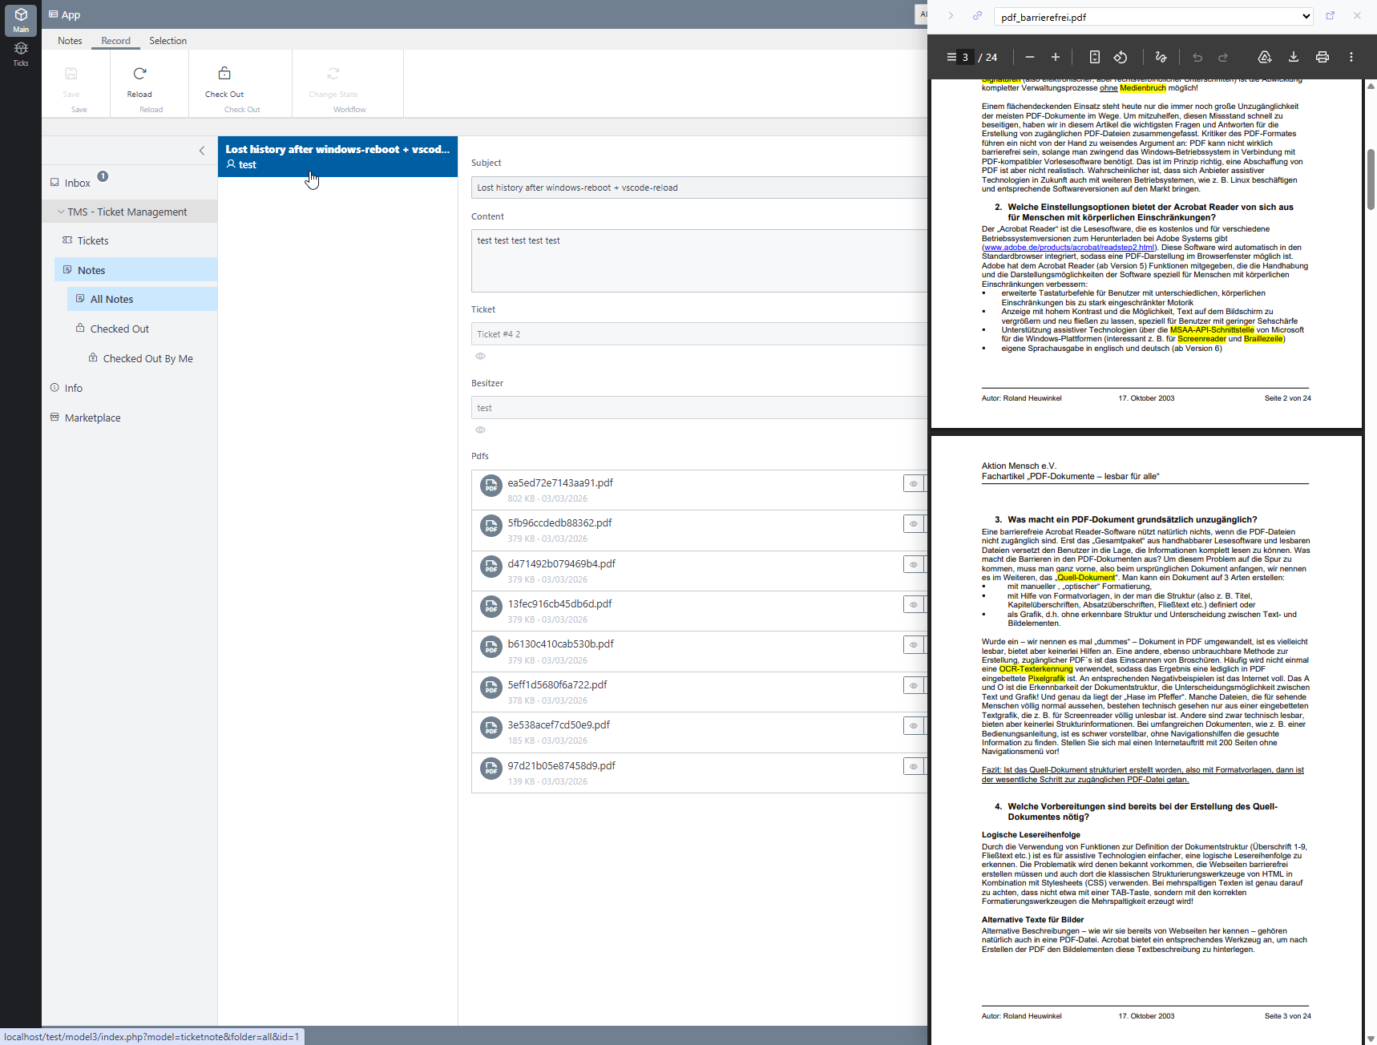Screen dimensions: 1377x1045
Task: Open the Adobe readstep2 hyperlink in PDF
Action: [x=1069, y=248]
